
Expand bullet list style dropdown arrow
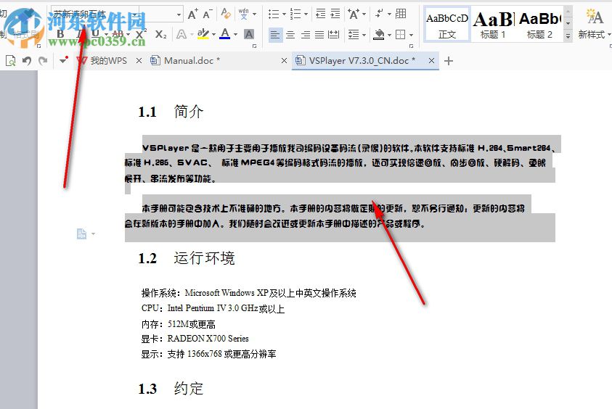[x=284, y=15]
